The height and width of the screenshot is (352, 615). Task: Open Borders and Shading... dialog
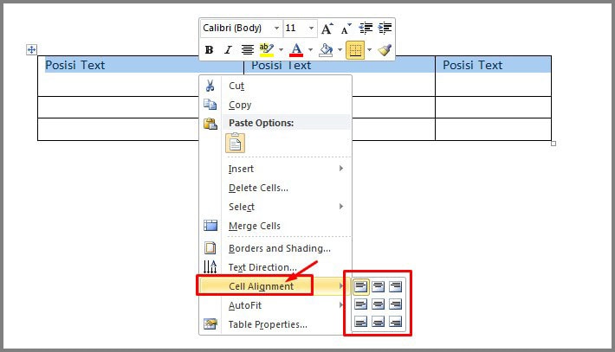pos(275,248)
